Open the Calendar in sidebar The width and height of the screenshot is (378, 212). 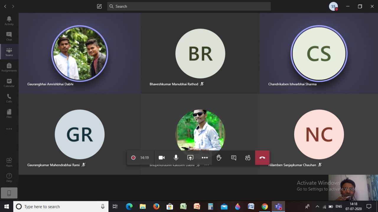9,83
